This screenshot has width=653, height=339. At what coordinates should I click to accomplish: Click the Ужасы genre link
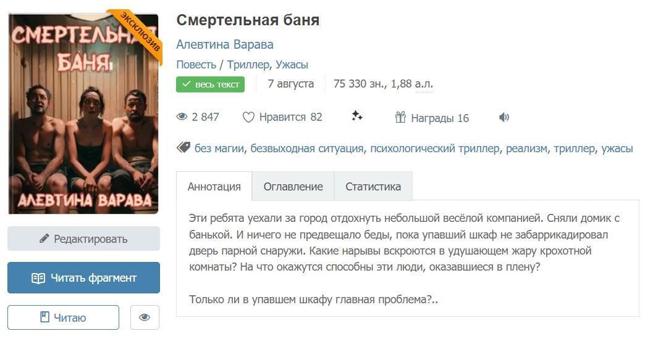(x=292, y=65)
